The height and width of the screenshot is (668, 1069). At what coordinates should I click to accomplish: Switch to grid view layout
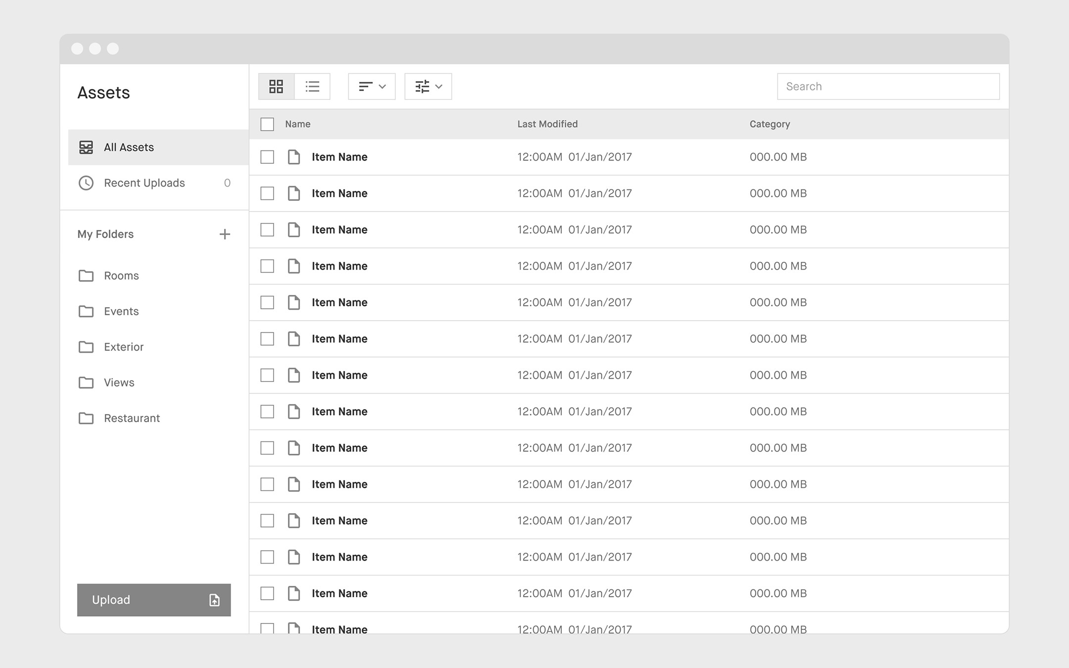tap(276, 86)
